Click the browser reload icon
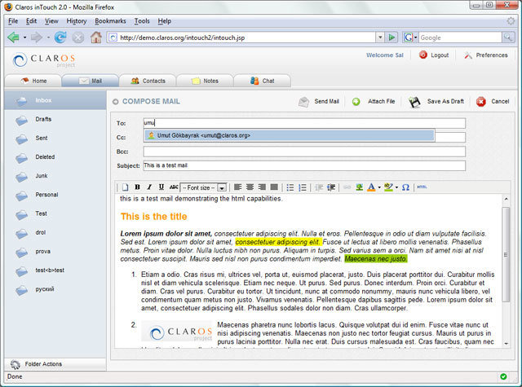Screen dimensions: 522x387 point(60,37)
